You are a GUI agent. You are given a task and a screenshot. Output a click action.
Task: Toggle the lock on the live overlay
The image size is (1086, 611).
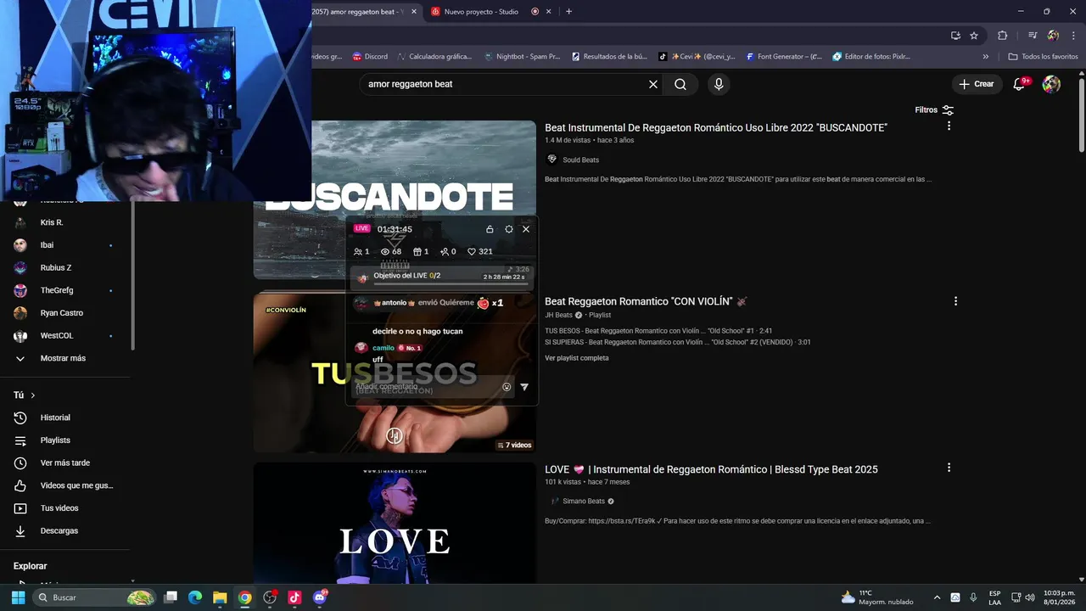coord(490,229)
